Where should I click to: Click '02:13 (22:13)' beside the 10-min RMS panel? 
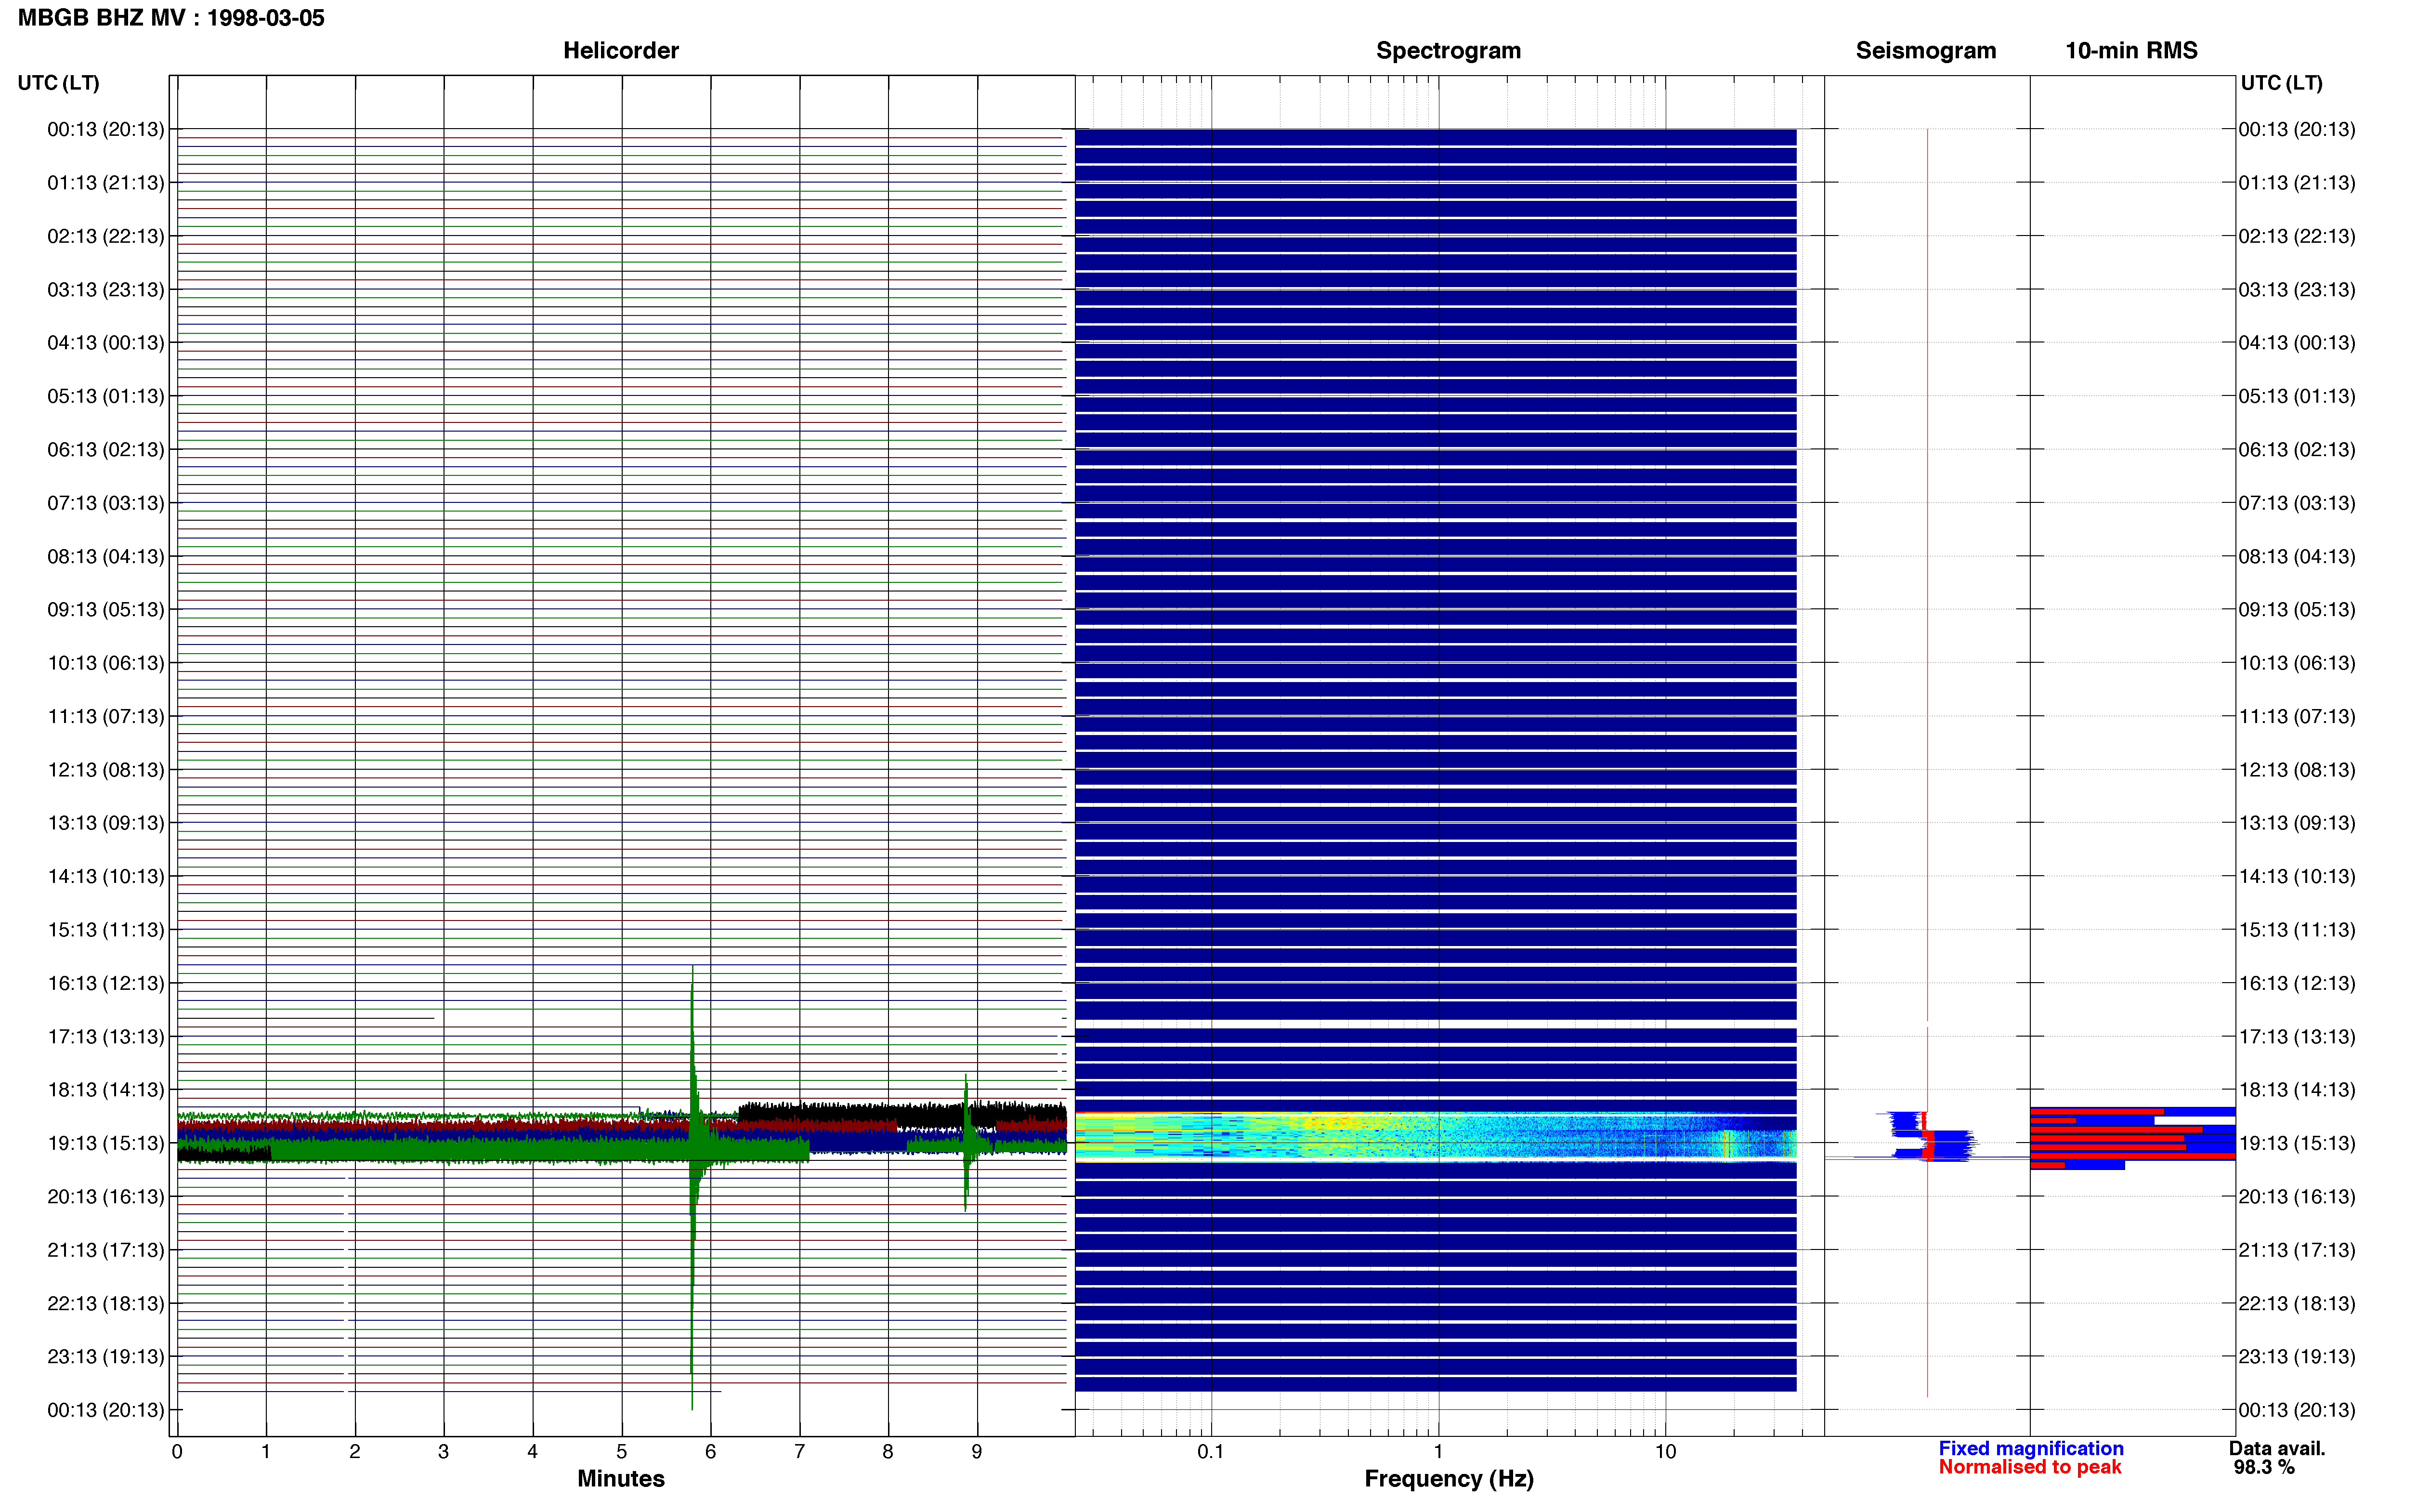[2297, 236]
